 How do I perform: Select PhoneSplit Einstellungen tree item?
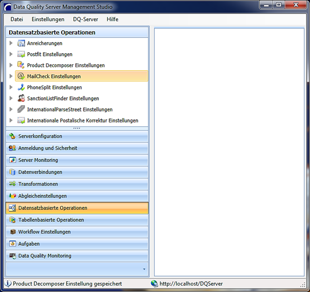tap(54, 88)
